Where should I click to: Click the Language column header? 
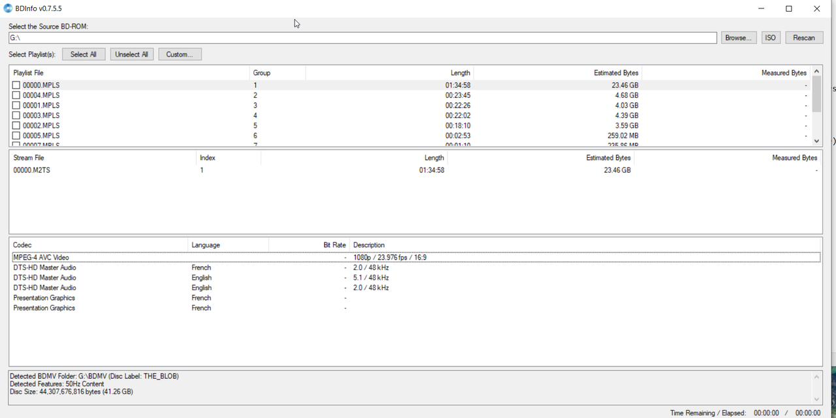click(228, 245)
